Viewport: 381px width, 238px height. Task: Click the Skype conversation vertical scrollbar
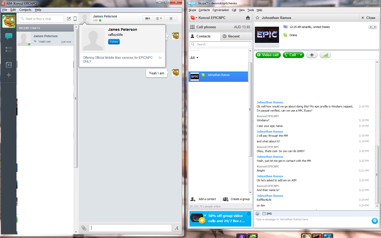click(377, 174)
